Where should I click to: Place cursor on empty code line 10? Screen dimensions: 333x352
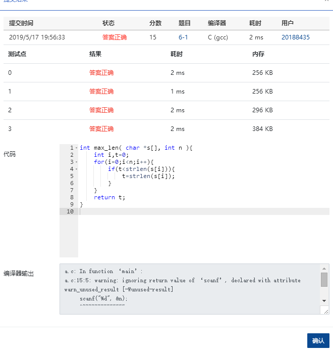click(204, 211)
